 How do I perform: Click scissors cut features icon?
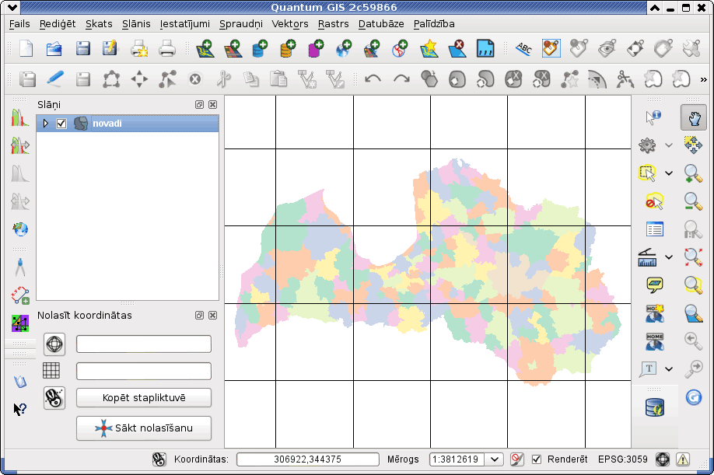point(222,79)
